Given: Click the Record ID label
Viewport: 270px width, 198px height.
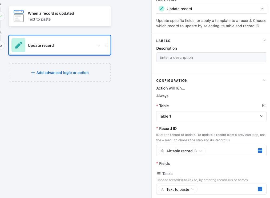Looking at the screenshot, I should (x=168, y=129).
